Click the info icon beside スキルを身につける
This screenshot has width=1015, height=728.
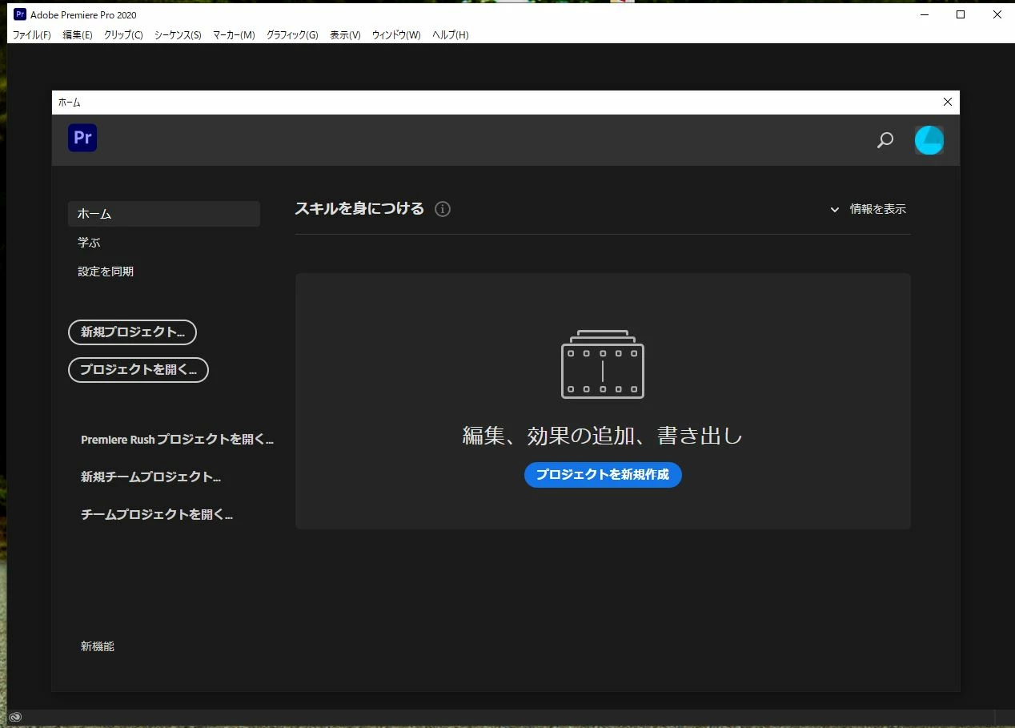click(443, 209)
